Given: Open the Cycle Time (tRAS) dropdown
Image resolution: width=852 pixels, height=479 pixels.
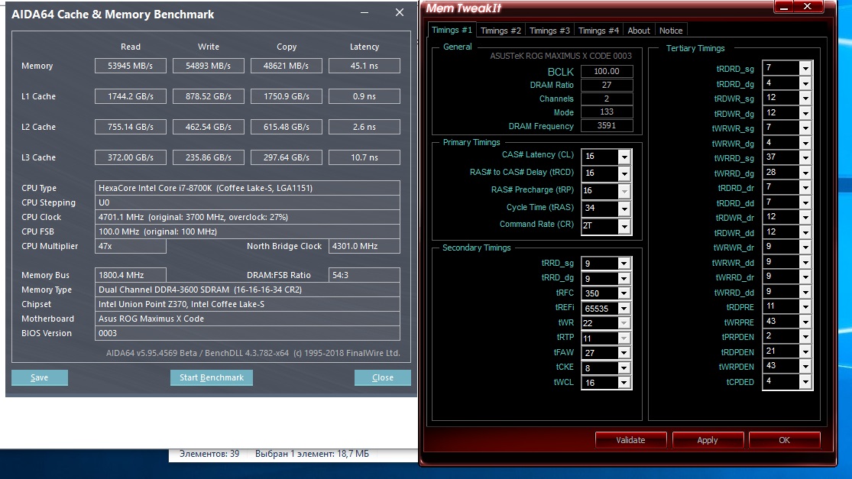Looking at the screenshot, I should point(624,208).
